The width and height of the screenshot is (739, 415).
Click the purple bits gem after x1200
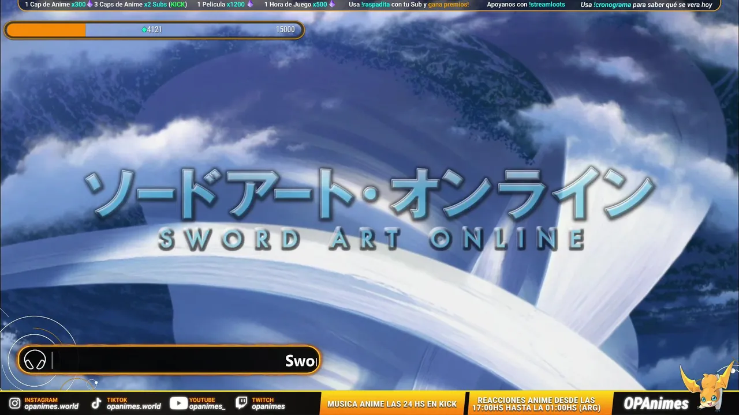point(250,5)
